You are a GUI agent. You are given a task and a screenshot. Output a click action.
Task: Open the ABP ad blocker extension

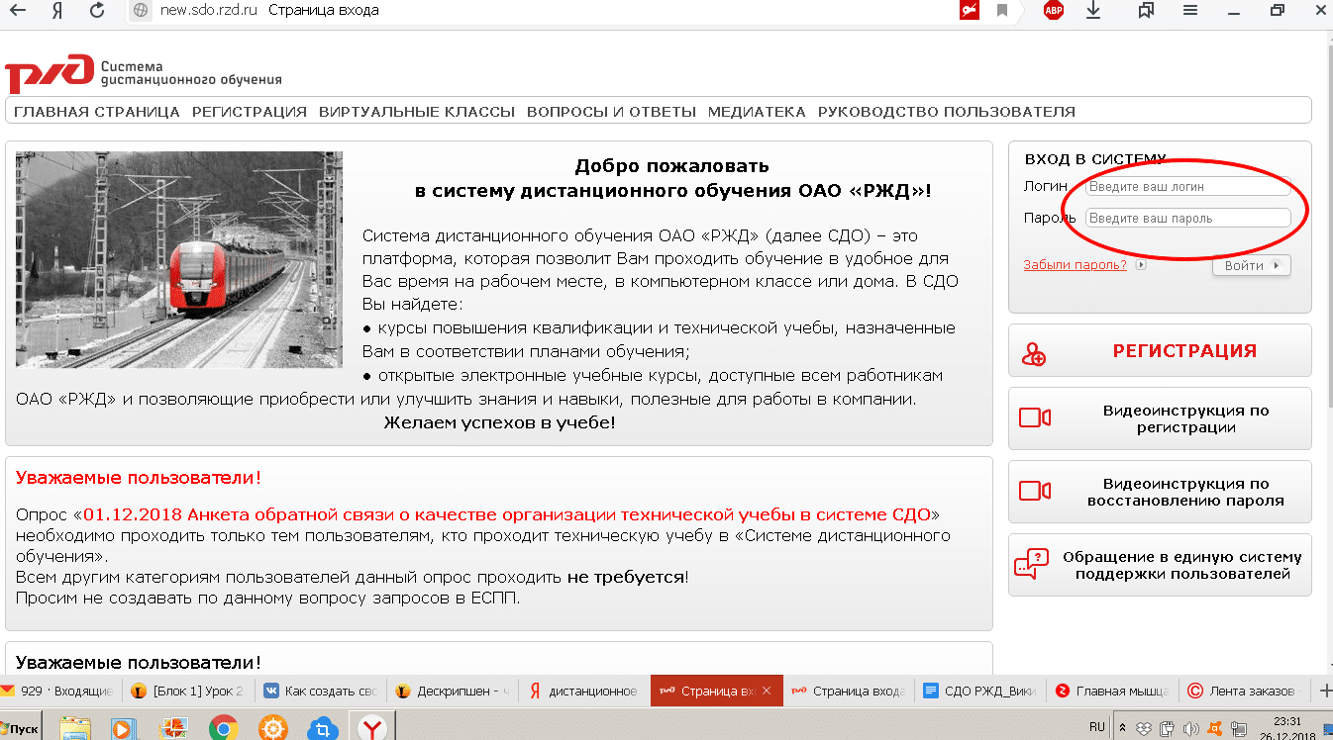tap(1054, 11)
